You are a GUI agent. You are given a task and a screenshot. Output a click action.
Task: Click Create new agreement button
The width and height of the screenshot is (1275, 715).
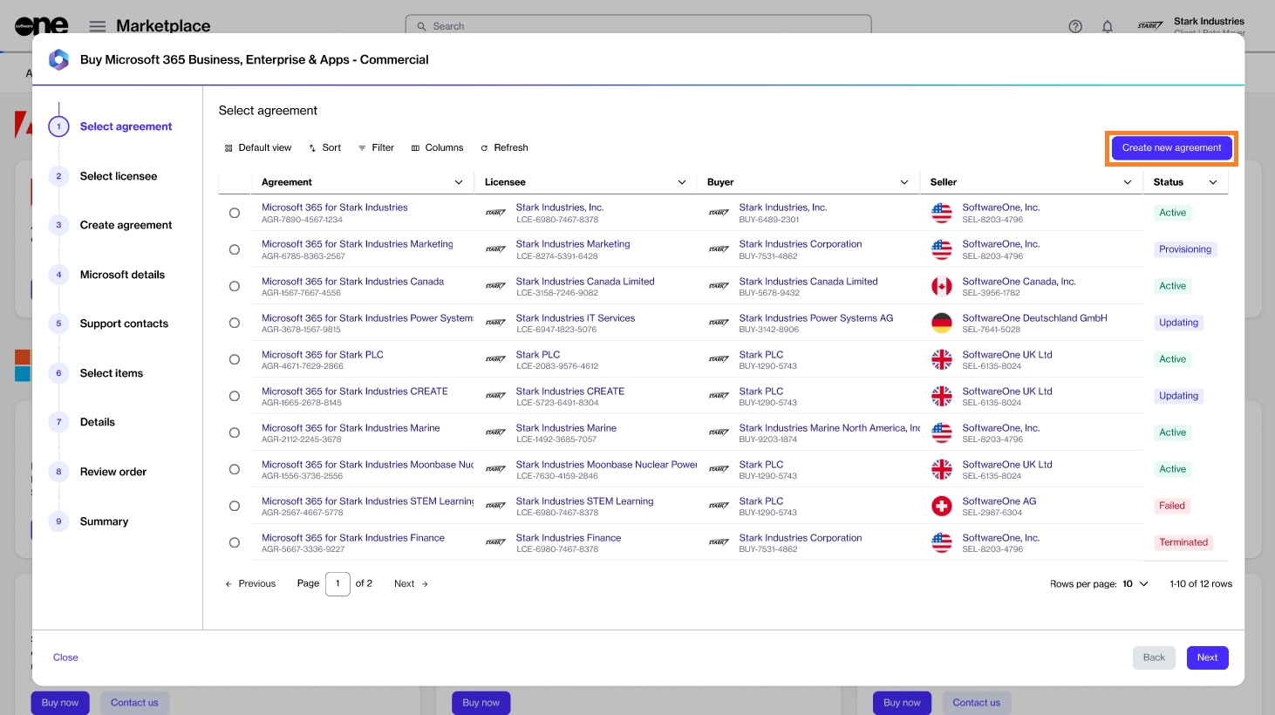[x=1171, y=148]
